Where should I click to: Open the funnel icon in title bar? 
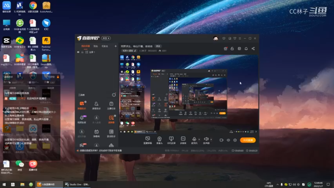click(235, 38)
